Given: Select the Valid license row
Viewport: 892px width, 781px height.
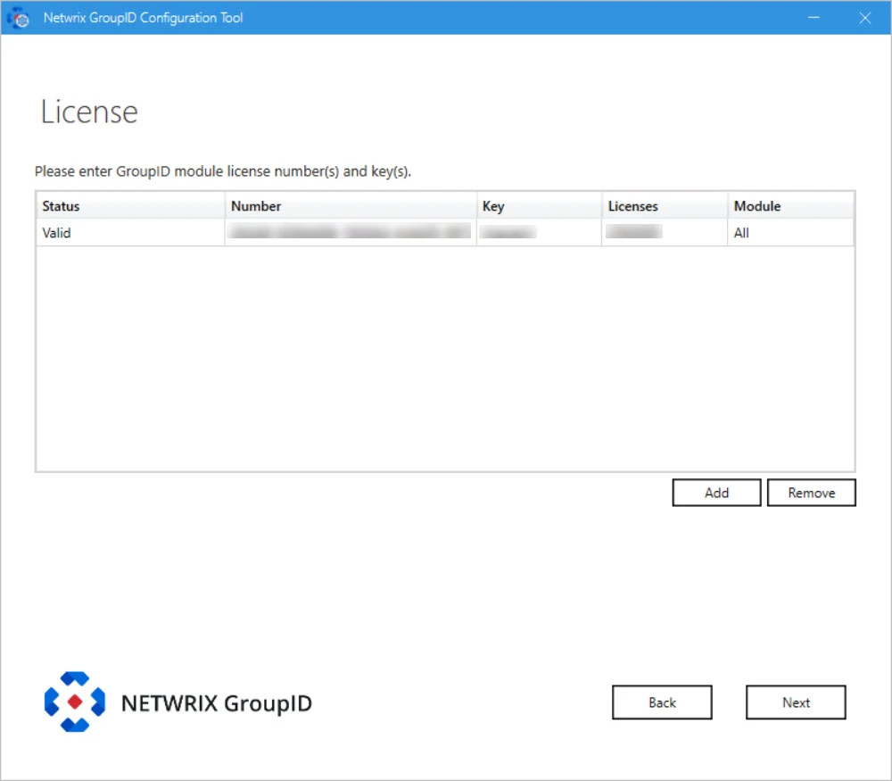Looking at the screenshot, I should tap(445, 232).
